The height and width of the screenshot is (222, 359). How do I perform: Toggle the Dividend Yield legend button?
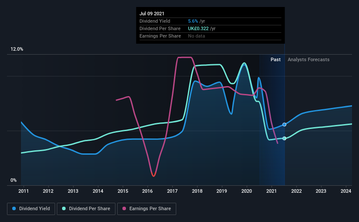[31, 209]
